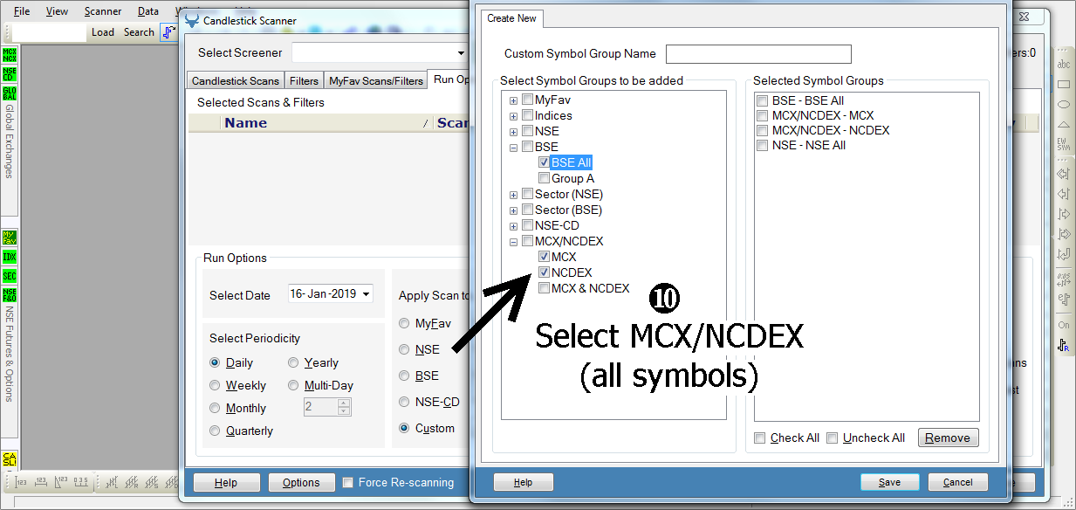This screenshot has width=1076, height=510.
Task: Click the blue R tool in right toolbar
Action: [1064, 346]
